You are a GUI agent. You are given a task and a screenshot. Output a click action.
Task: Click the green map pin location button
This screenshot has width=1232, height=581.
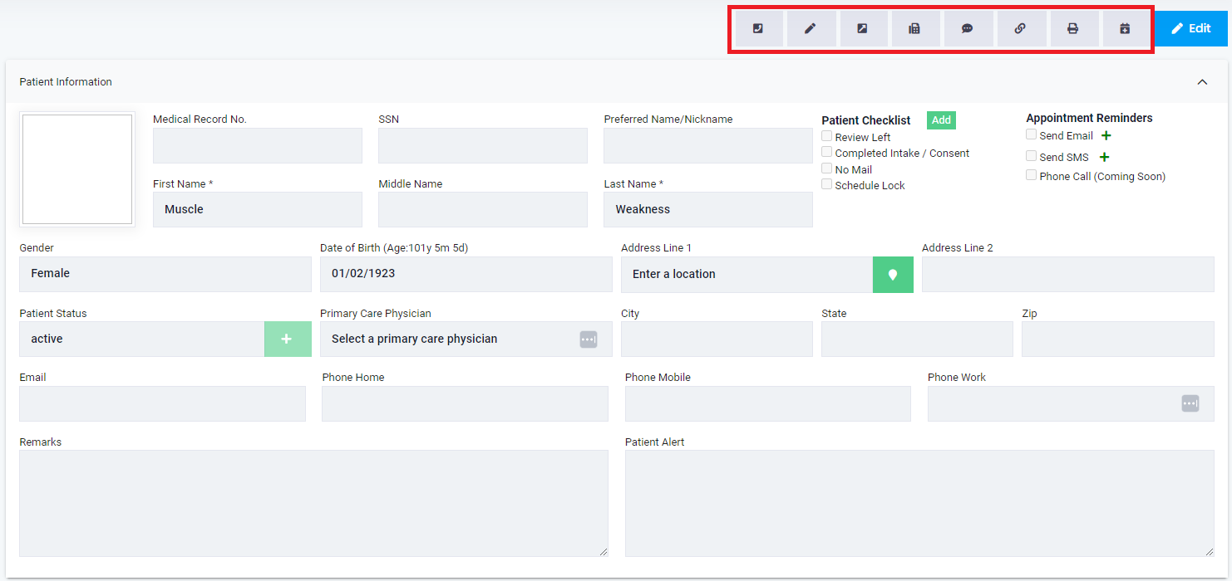coord(893,275)
